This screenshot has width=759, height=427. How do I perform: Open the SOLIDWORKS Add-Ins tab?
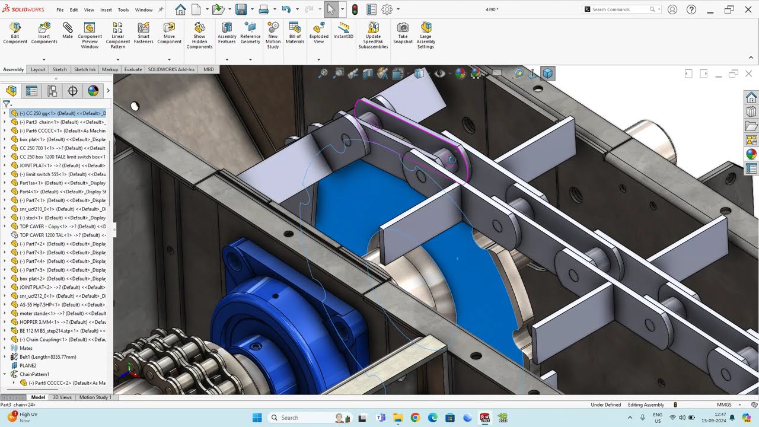(x=171, y=69)
